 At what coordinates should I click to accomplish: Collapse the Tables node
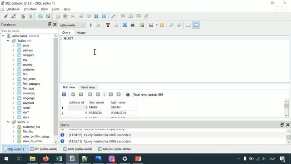[8, 41]
